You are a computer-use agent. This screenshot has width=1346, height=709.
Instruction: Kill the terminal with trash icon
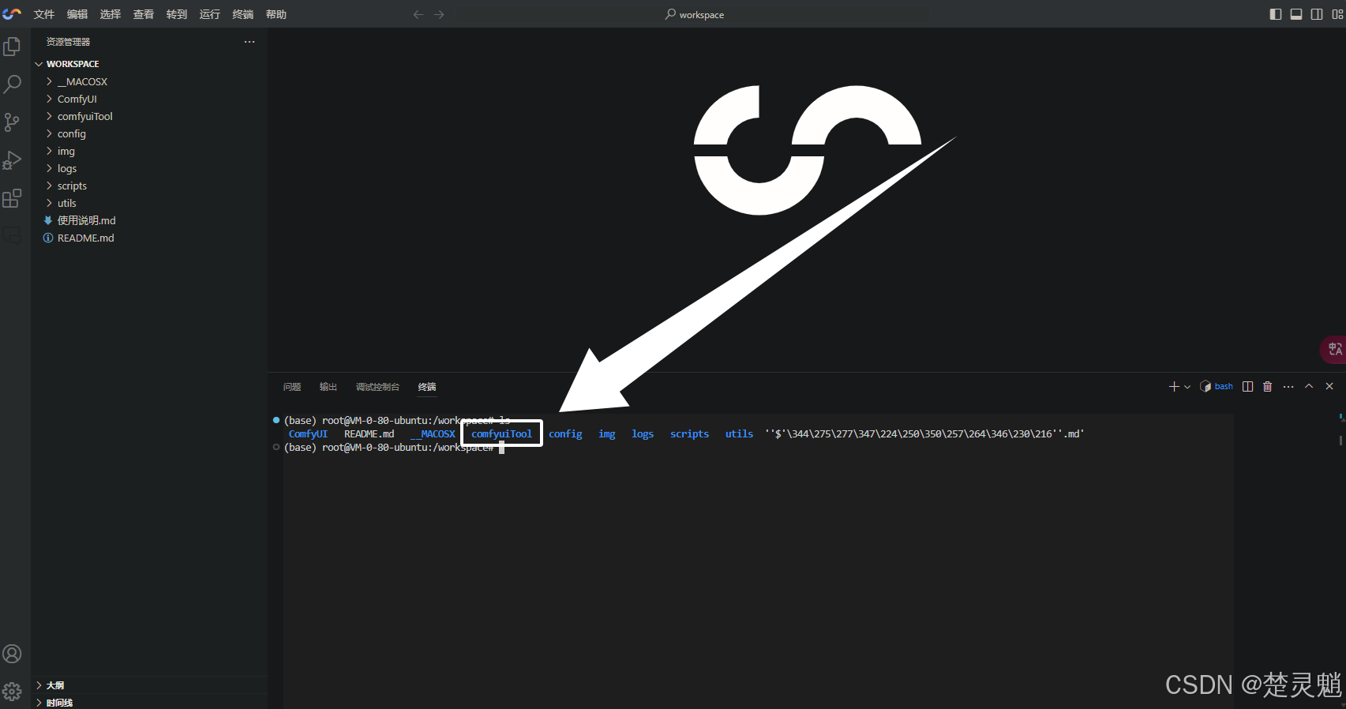click(1268, 386)
